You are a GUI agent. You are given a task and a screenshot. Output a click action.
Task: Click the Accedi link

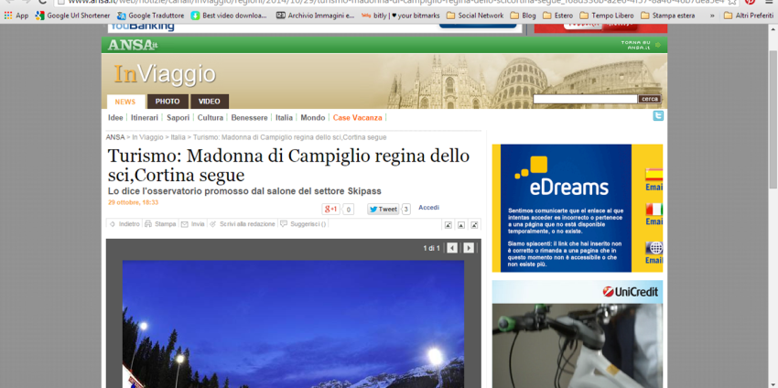point(428,208)
